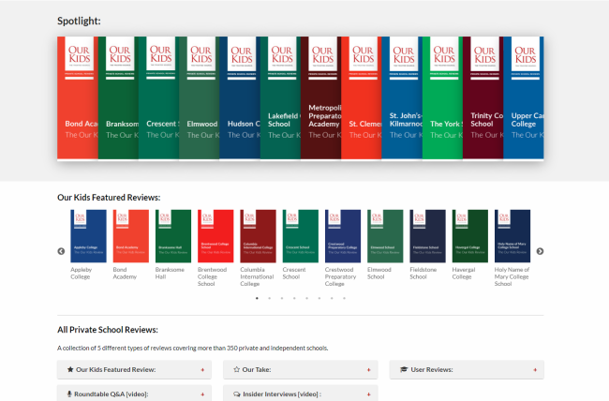609x401 pixels.
Task: Click the graduation cap icon beside User Reviews
Action: (404, 369)
